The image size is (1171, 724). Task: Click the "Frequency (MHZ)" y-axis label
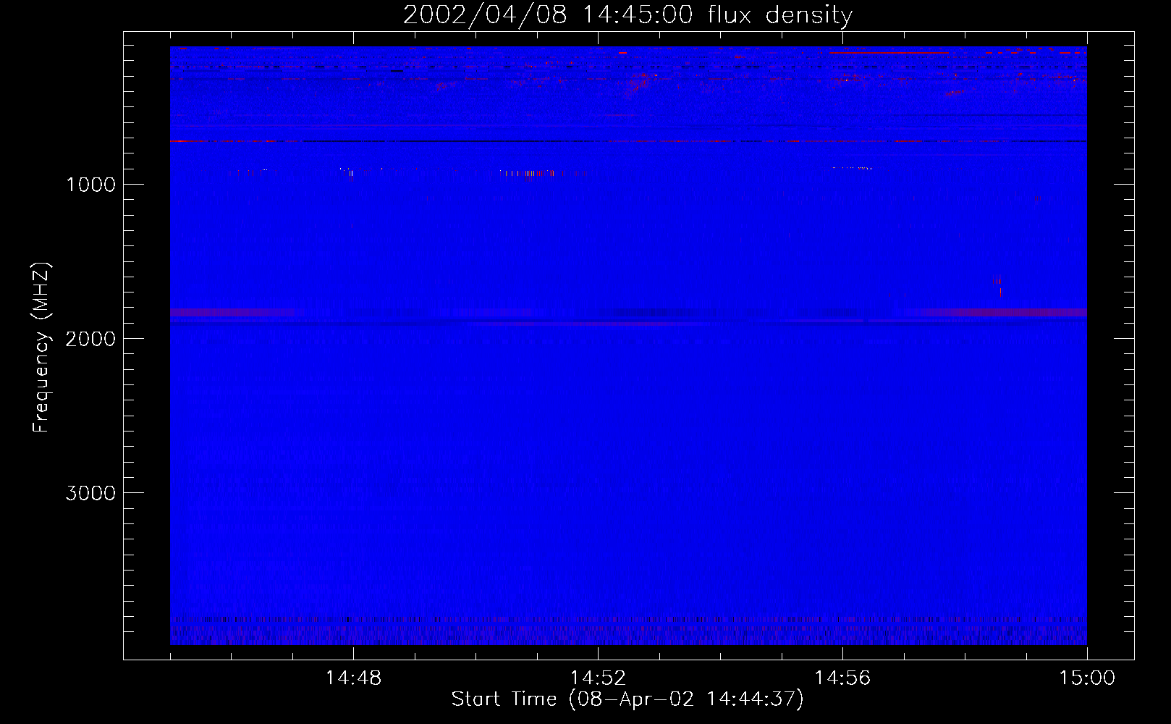click(x=41, y=348)
